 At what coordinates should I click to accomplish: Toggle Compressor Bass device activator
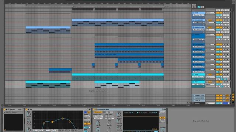click(94, 109)
